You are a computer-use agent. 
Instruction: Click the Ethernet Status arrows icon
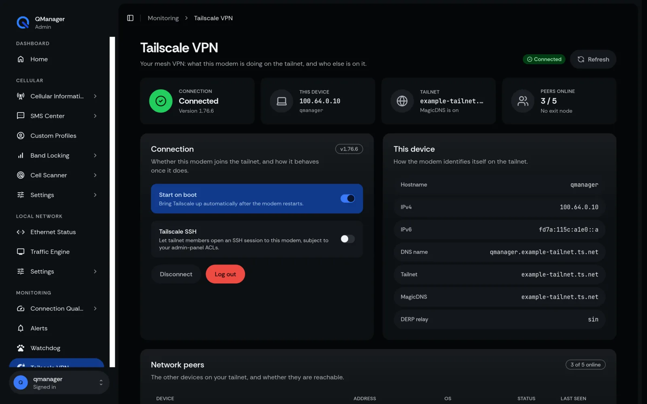(x=21, y=232)
